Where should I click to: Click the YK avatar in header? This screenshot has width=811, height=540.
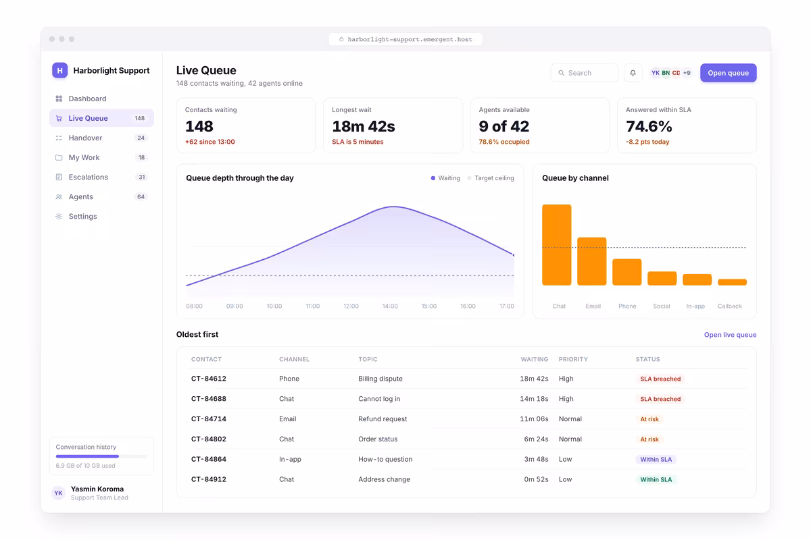(656, 73)
